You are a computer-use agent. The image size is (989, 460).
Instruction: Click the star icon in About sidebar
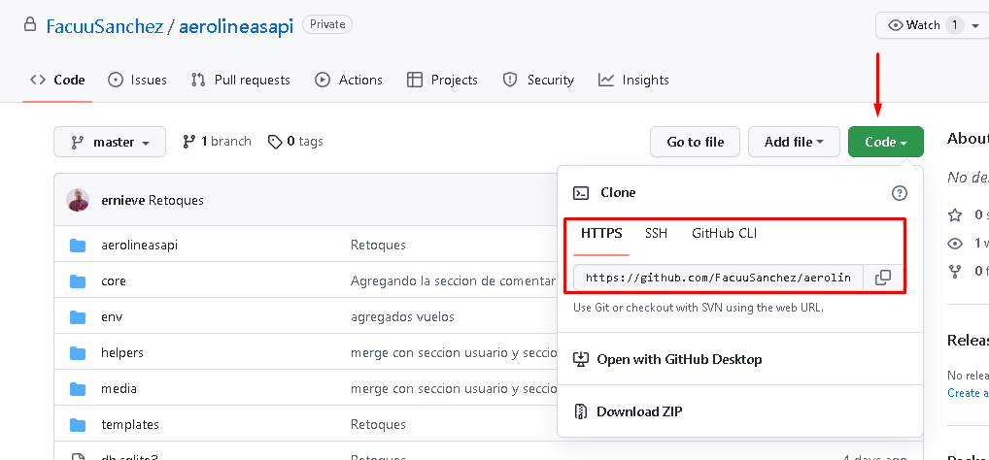click(955, 214)
